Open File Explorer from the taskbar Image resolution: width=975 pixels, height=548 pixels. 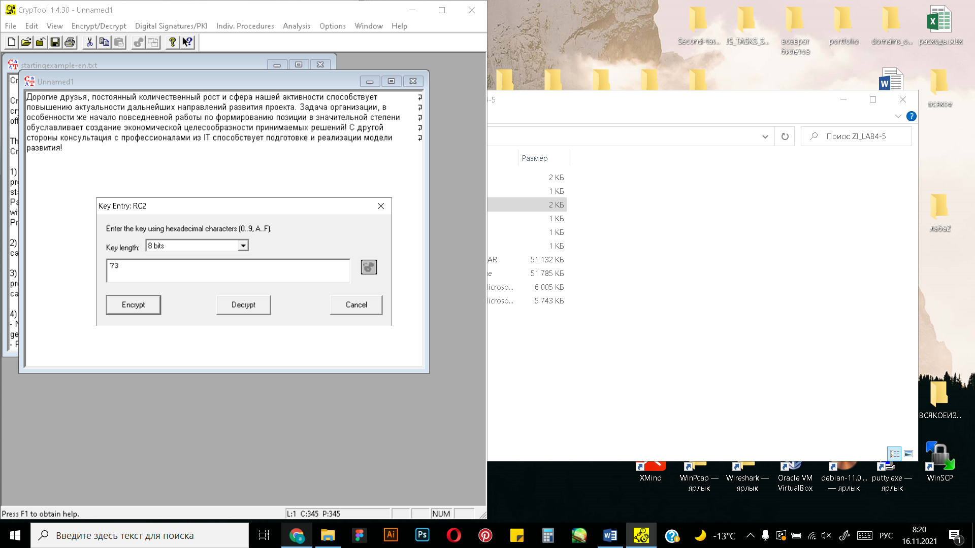point(328,535)
